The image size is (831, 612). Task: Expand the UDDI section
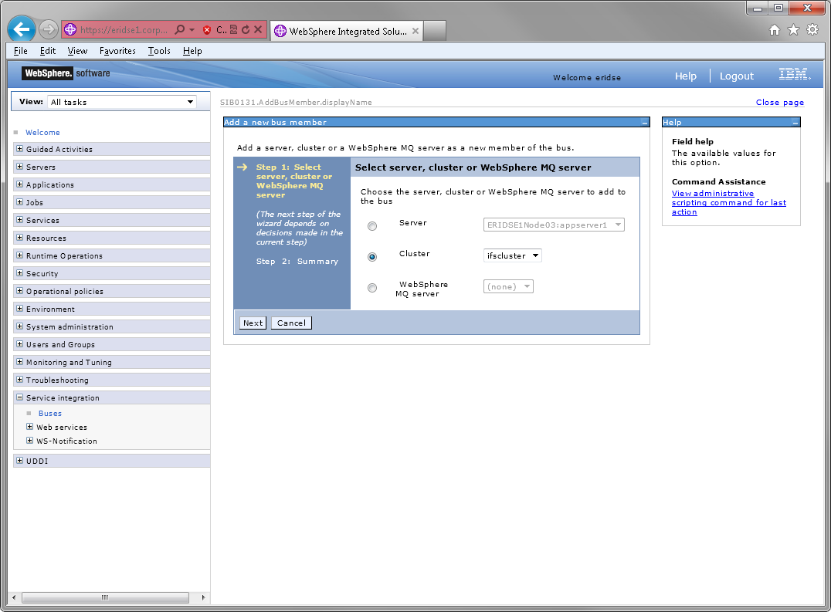tap(19, 460)
